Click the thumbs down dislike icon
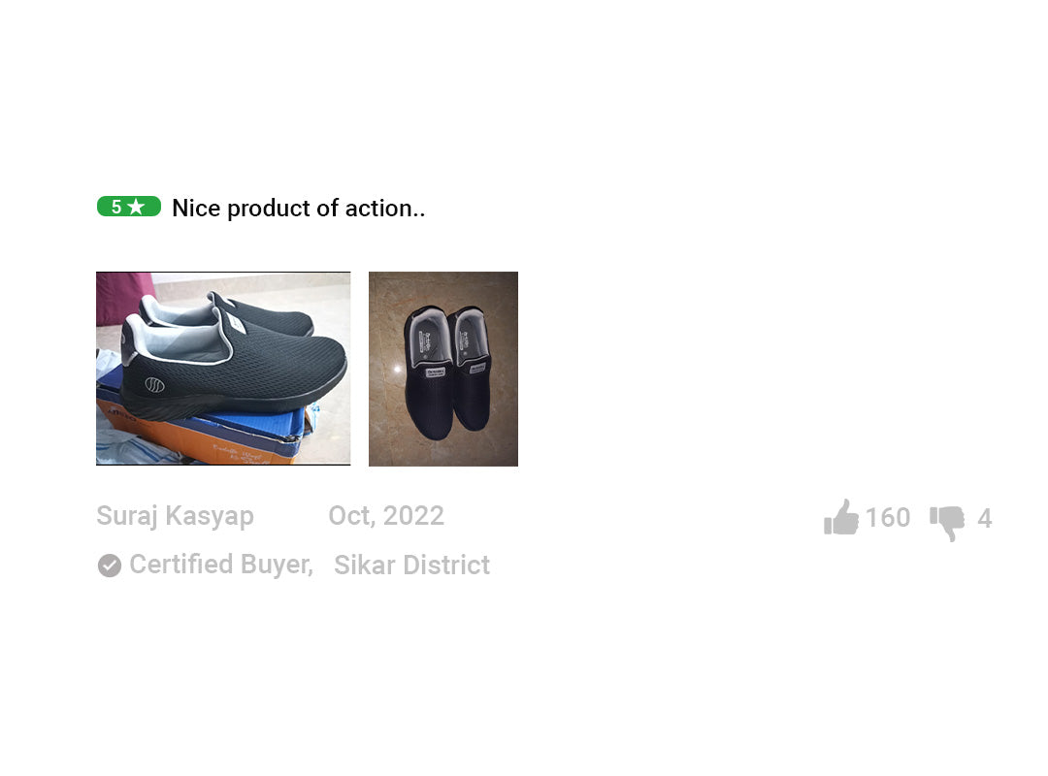Image resolution: width=1048 pixels, height=776 pixels. point(947,523)
